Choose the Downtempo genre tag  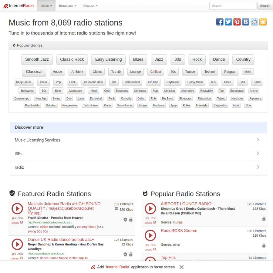pyautogui.click(x=22, y=98)
